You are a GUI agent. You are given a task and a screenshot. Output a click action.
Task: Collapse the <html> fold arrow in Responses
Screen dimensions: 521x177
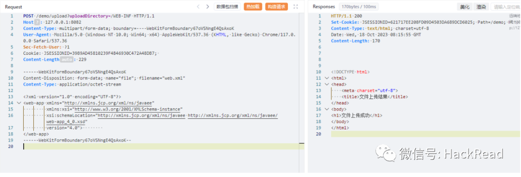(x=326, y=78)
